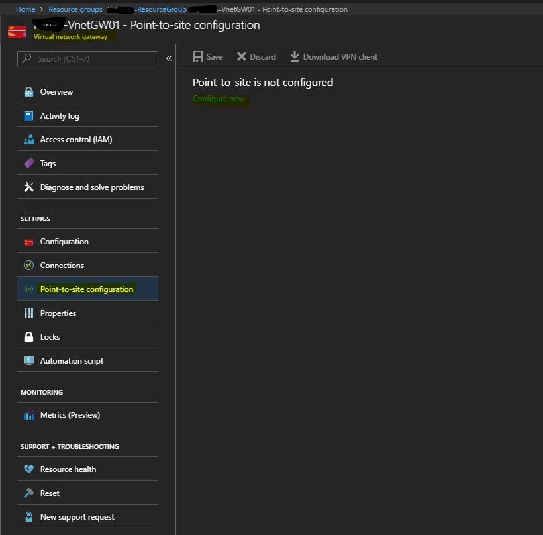Screen dimensions: 543x535
Task: Click the Metrics (Preview) chart icon
Action: (x=28, y=415)
